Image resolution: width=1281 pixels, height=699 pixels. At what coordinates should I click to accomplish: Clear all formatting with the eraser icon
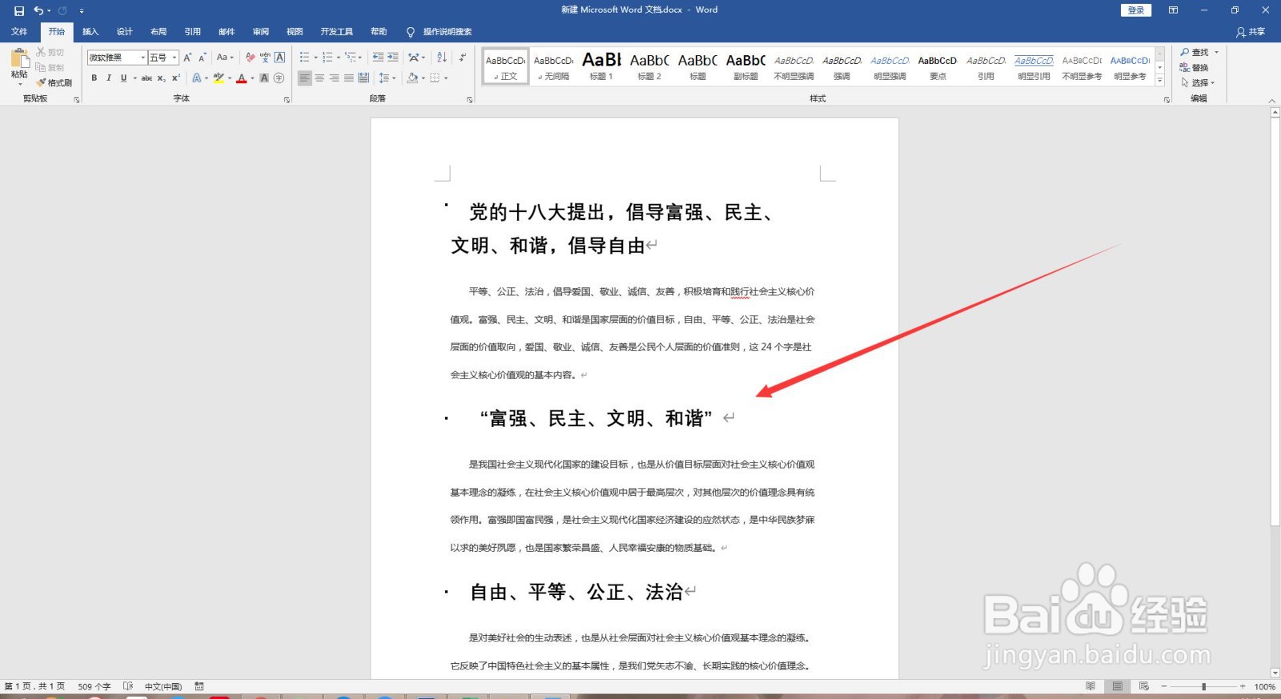click(250, 57)
